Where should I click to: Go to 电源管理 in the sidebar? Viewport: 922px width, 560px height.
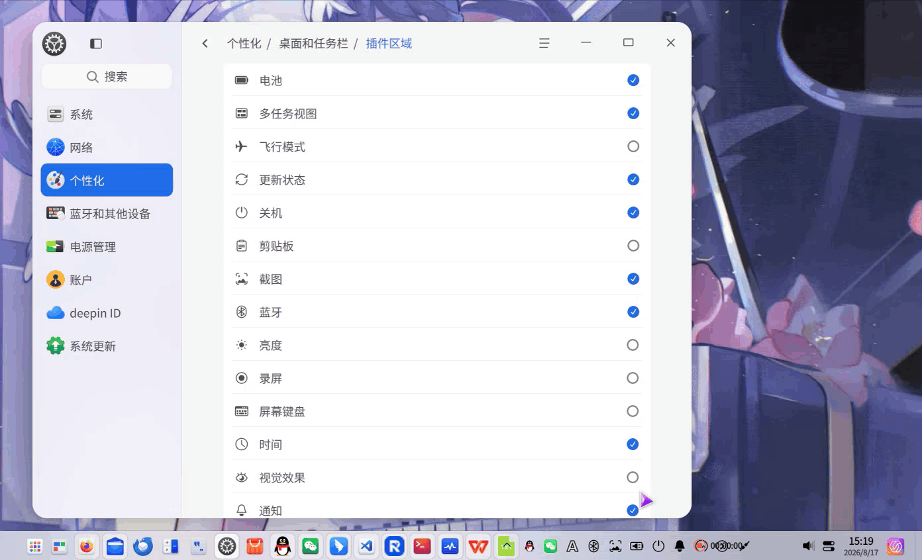click(107, 247)
